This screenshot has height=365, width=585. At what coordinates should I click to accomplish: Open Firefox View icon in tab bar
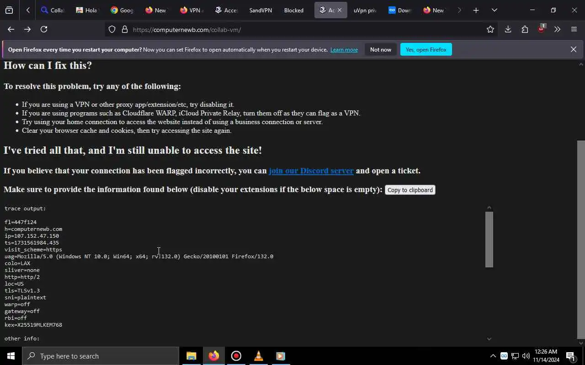pyautogui.click(x=9, y=10)
